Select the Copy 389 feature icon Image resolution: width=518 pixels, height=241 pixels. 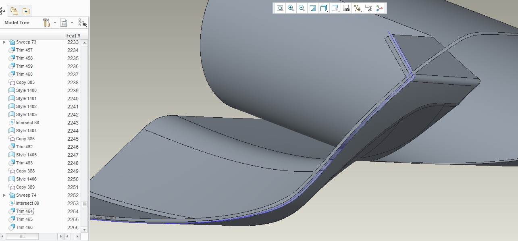click(x=12, y=187)
